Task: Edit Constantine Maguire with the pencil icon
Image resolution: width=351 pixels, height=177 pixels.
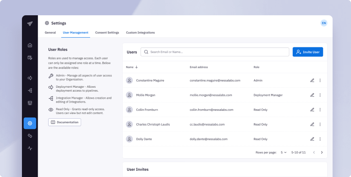Action: [x=312, y=80]
